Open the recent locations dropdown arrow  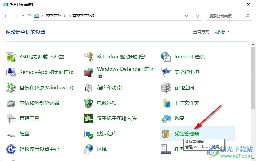(23, 16)
